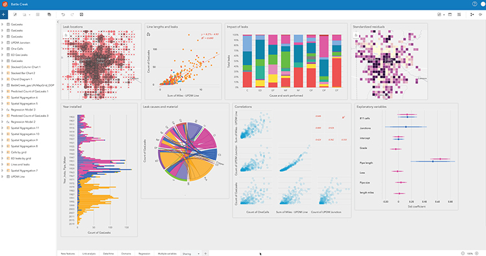This screenshot has height=256, width=486.
Task: Click the undo arrow in toolbar
Action: click(63, 14)
